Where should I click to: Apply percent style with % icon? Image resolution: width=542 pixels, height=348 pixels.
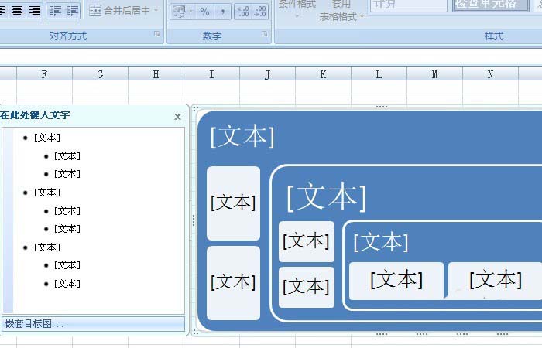(x=204, y=12)
